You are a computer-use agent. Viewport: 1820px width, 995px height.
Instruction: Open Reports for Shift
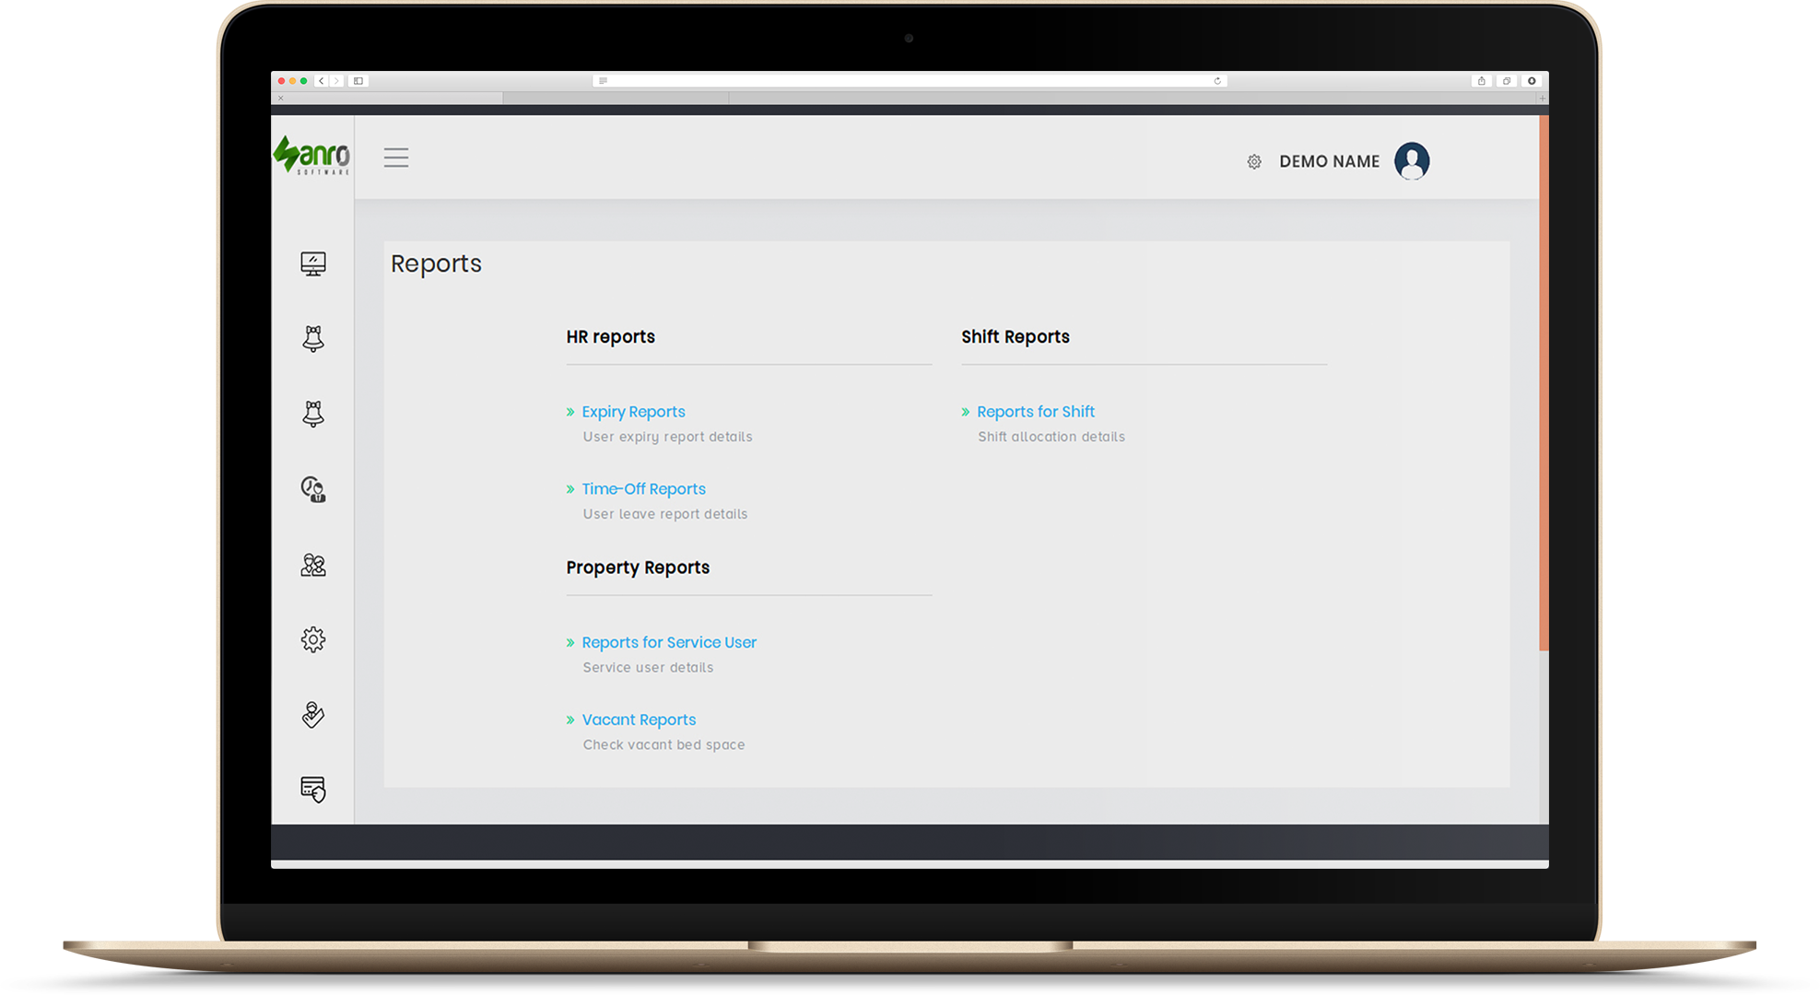1036,411
